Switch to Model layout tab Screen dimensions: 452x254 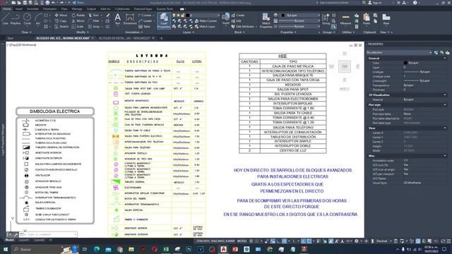9,240
